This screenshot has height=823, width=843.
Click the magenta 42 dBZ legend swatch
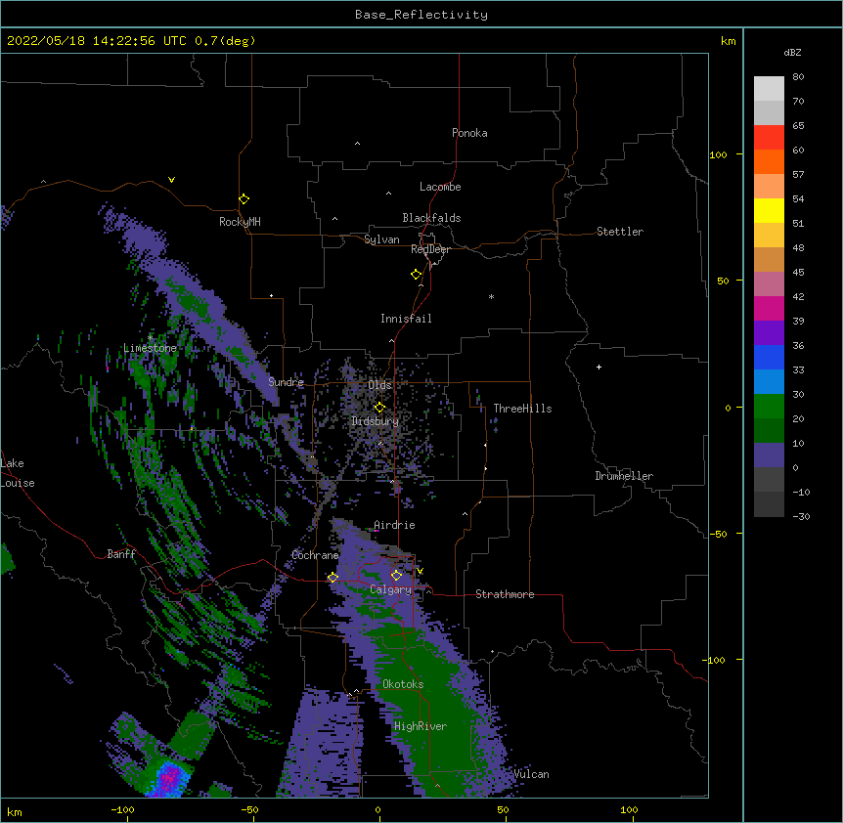coord(769,308)
